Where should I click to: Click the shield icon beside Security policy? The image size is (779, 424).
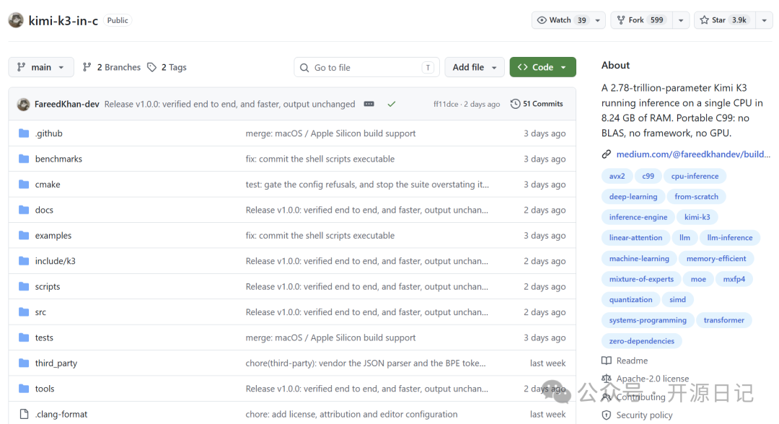(x=606, y=415)
